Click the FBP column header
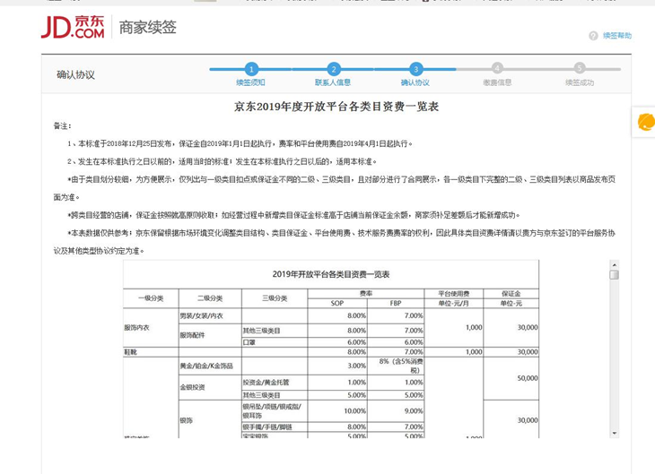The image size is (655, 474). pos(395,304)
